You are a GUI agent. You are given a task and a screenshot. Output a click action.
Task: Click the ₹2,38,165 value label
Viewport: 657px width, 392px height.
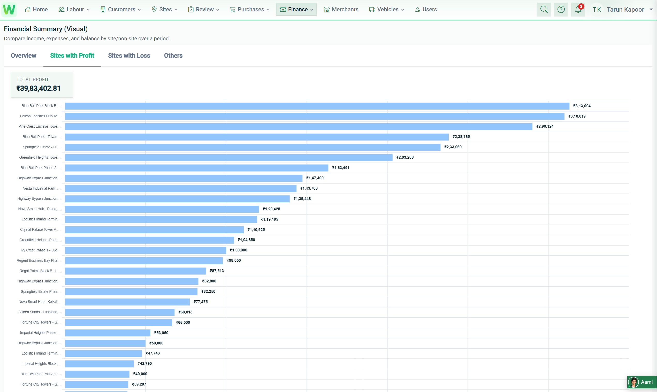[461, 137]
